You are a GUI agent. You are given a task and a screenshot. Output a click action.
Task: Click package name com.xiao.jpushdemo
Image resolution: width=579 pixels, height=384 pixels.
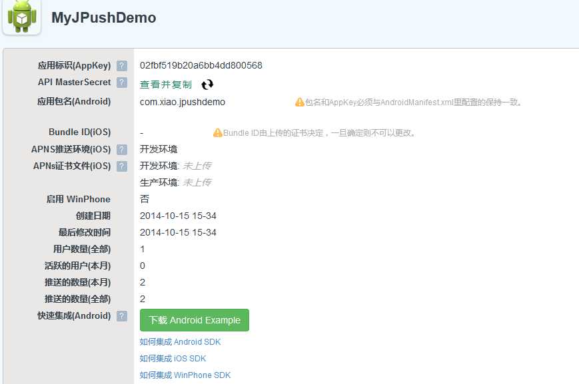(x=183, y=102)
